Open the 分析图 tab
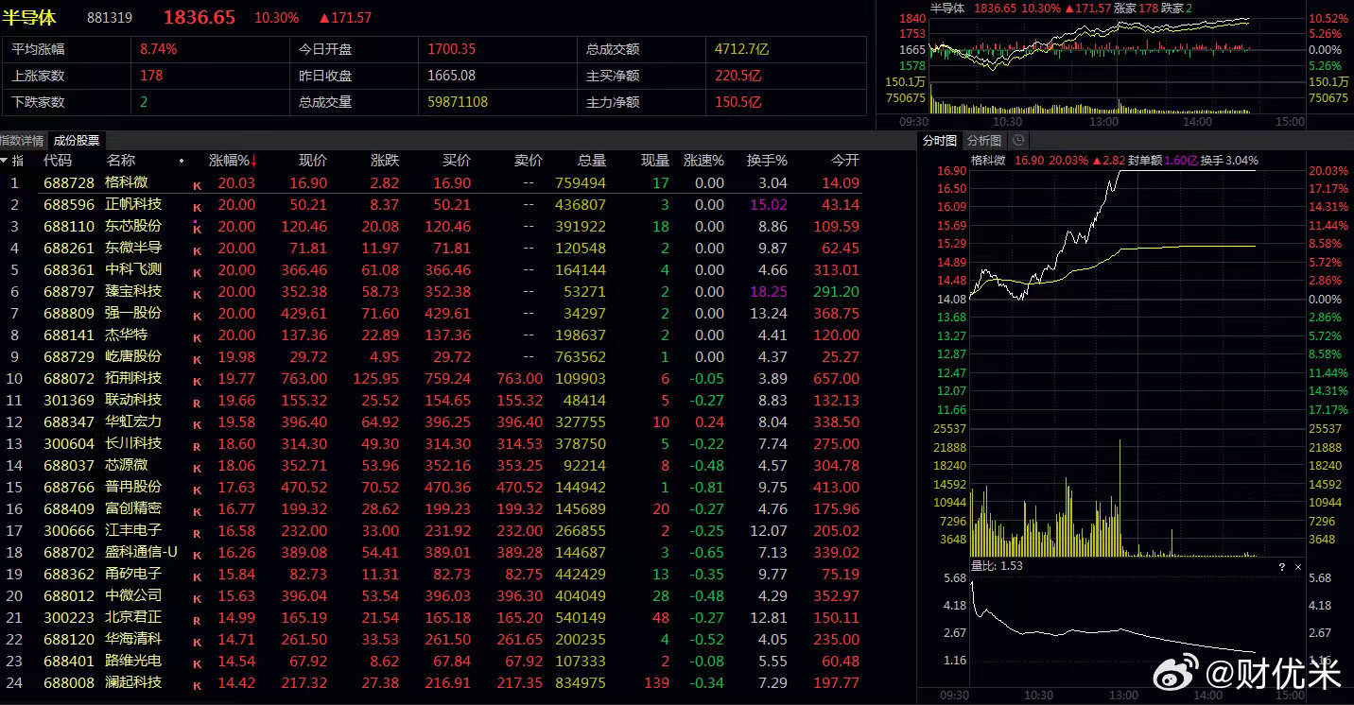The height and width of the screenshot is (705, 1354). (984, 140)
